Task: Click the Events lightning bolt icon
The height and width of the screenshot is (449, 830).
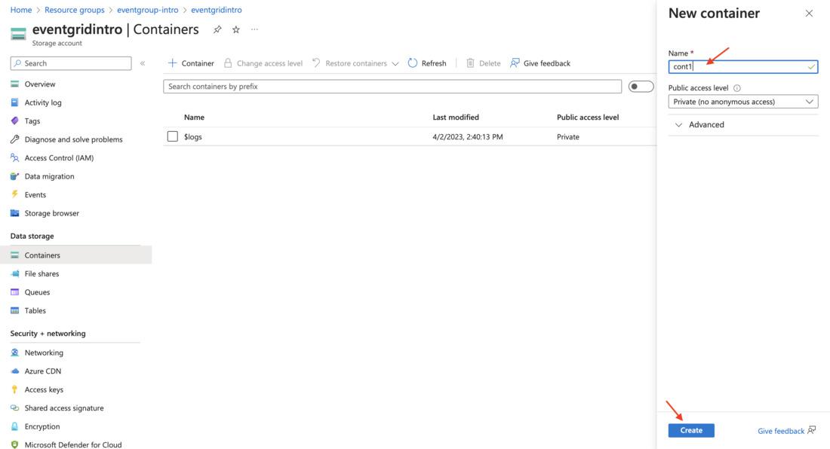Action: tap(15, 194)
